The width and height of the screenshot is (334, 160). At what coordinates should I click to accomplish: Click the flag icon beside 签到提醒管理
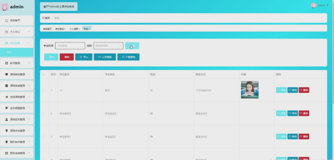pyautogui.click(x=7, y=108)
